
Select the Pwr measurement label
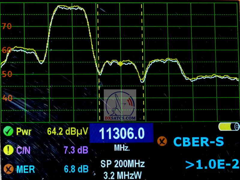click(23, 131)
